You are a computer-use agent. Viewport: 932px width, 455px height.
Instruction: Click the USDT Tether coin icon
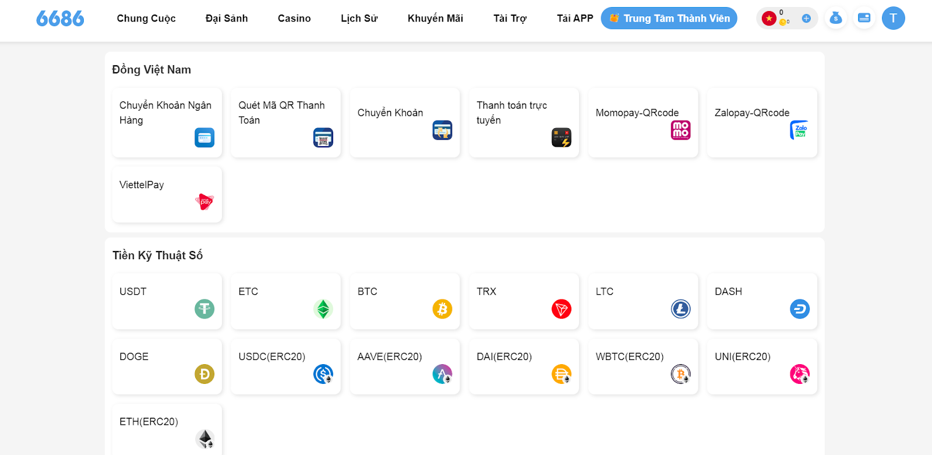point(204,309)
